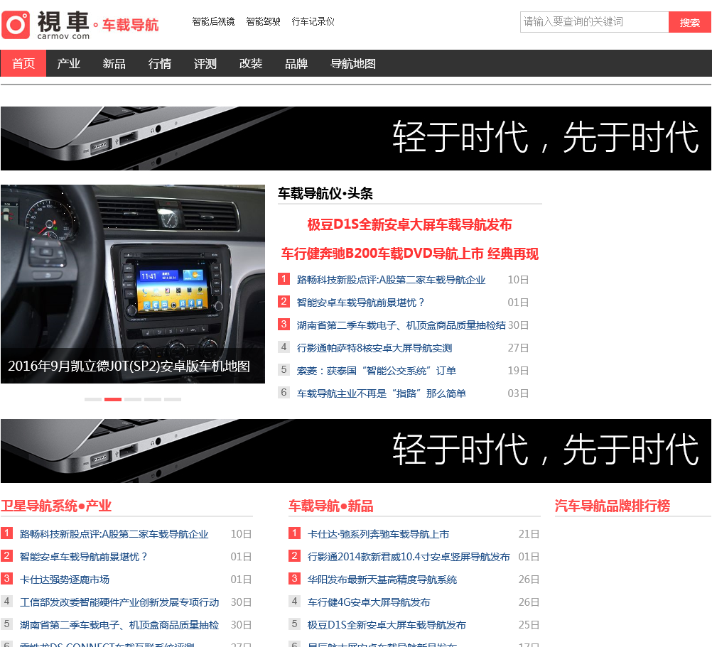712x647 pixels.
Task: Open 车载导航主业不再是“指路”那么简单
Action: click(x=382, y=393)
